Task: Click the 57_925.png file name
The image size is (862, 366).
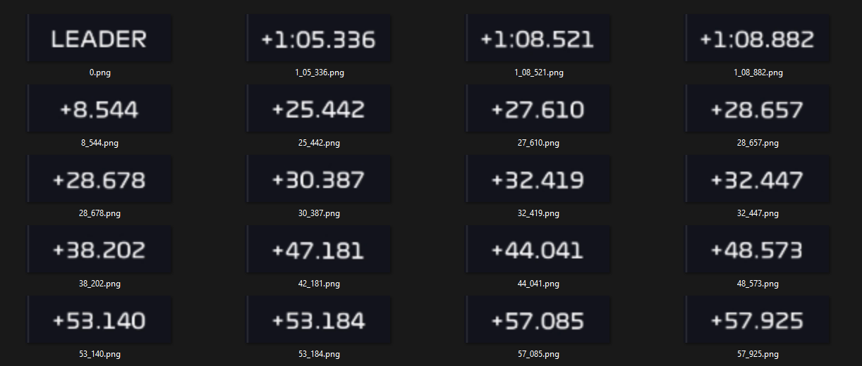Action: tap(758, 354)
